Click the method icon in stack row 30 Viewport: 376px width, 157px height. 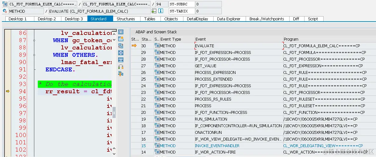[x=157, y=46]
